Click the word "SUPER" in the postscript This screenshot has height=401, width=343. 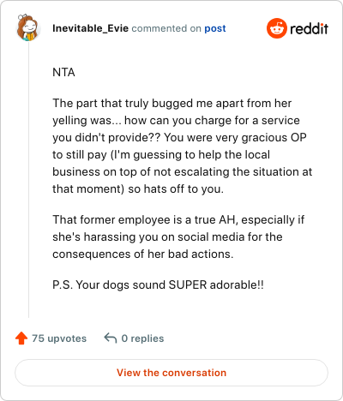coord(188,285)
